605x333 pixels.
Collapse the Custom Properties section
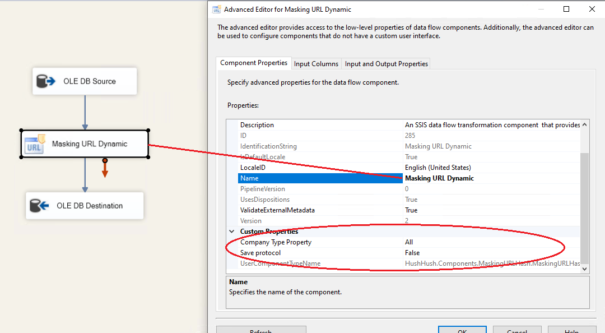(231, 232)
